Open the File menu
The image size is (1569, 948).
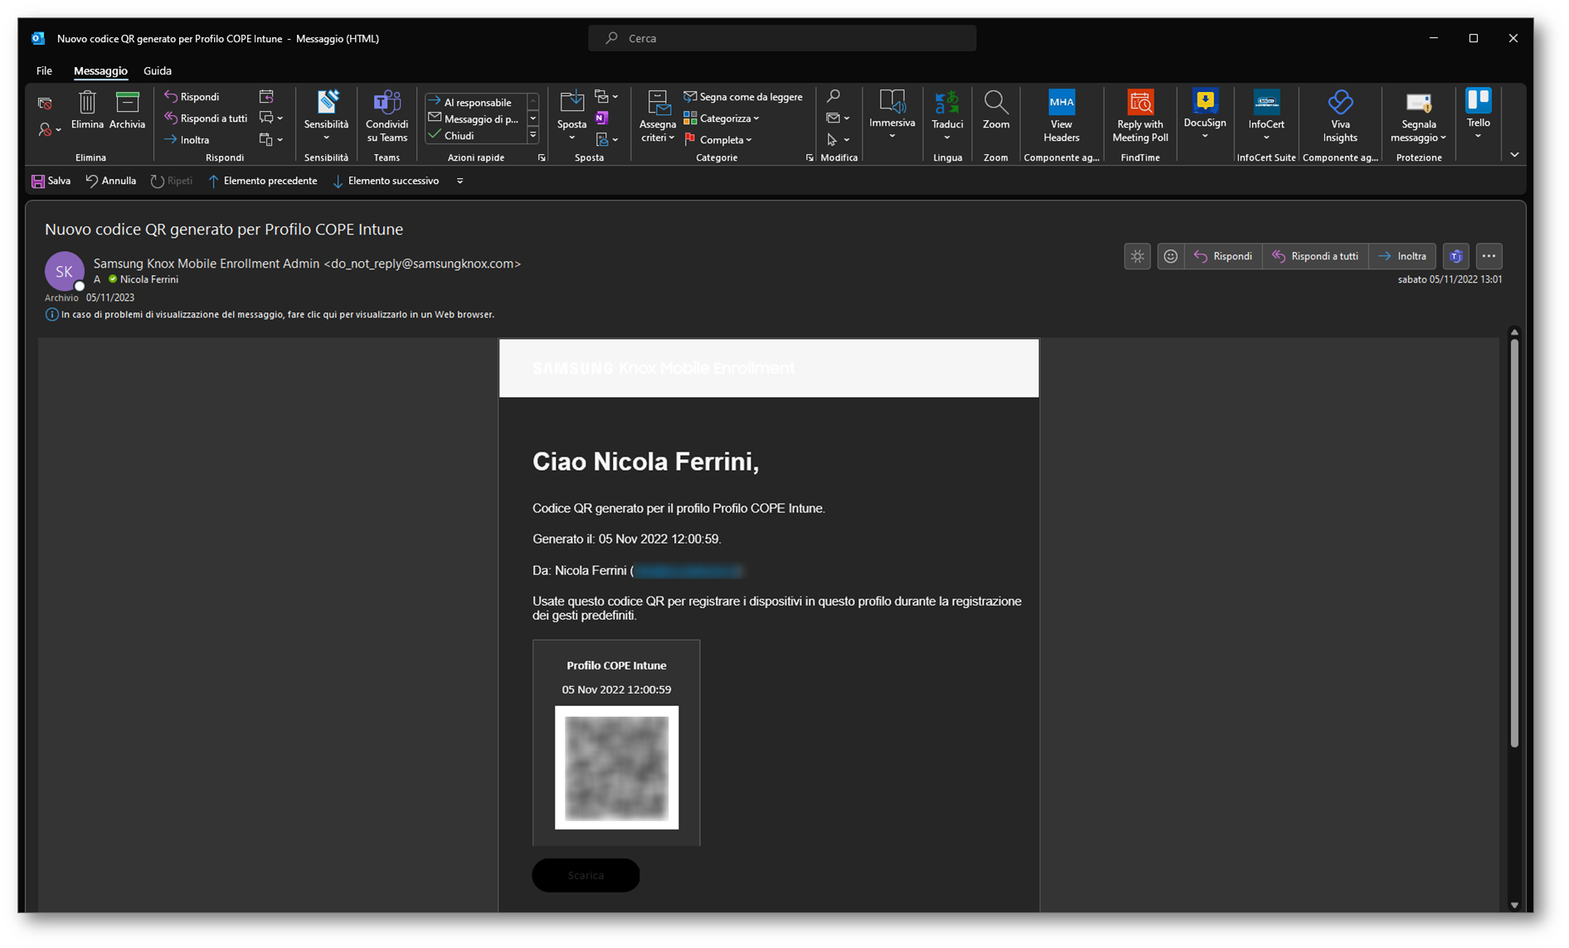click(x=44, y=71)
